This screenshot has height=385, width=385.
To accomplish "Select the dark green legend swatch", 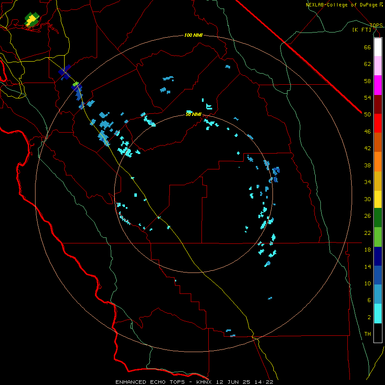I will (x=378, y=218).
